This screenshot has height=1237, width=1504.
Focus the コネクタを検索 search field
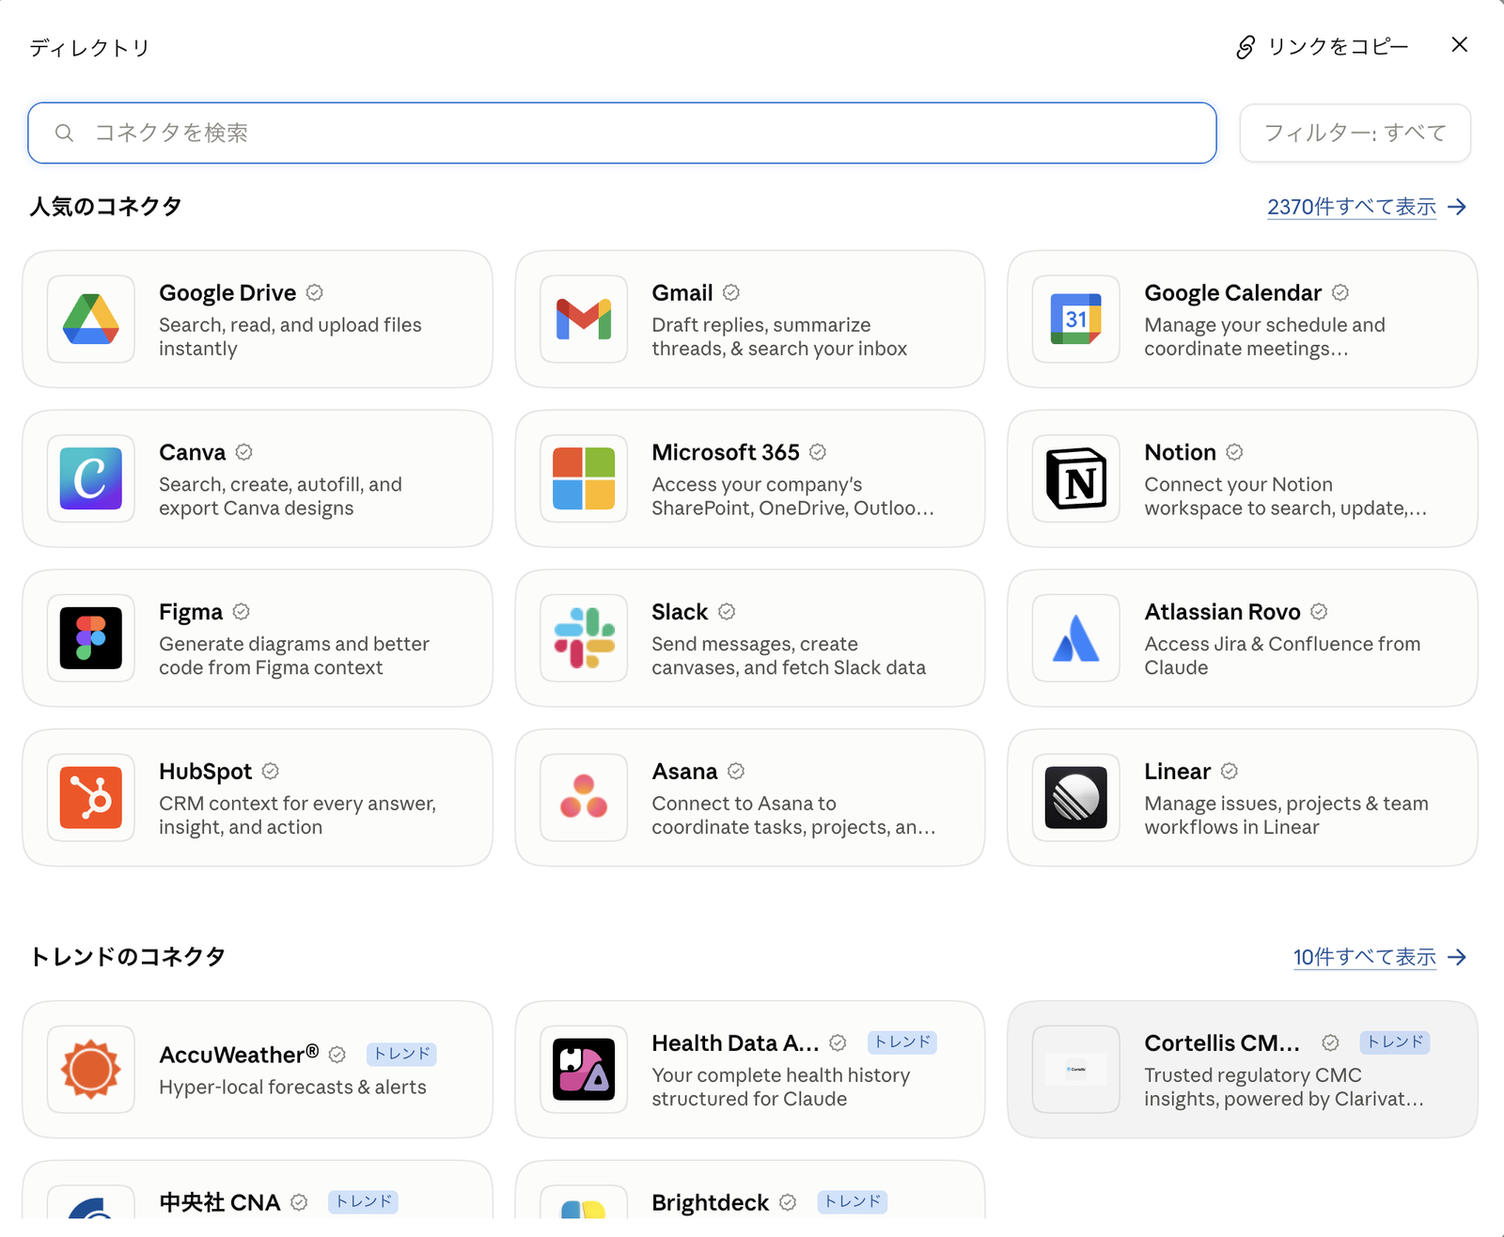pyautogui.click(x=622, y=133)
